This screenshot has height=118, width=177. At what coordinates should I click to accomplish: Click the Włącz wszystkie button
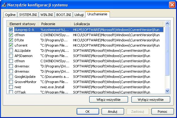(109, 99)
